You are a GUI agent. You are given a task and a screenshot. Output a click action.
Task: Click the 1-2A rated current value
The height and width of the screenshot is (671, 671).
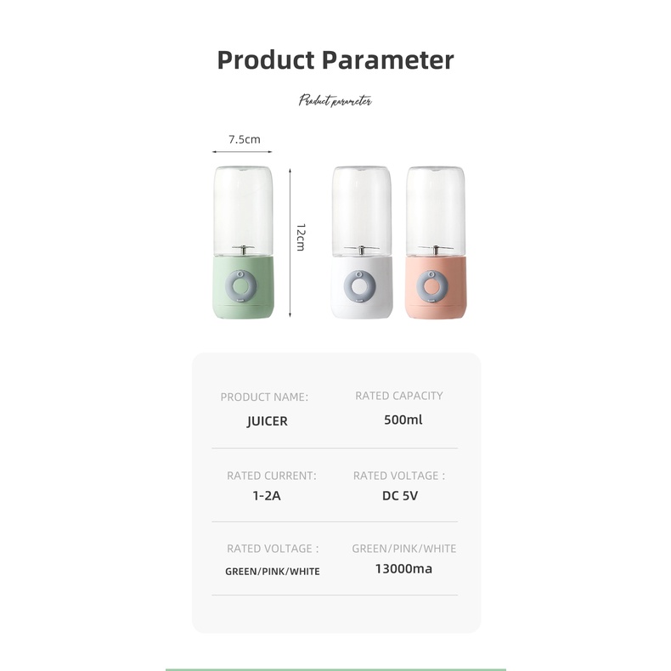point(266,494)
